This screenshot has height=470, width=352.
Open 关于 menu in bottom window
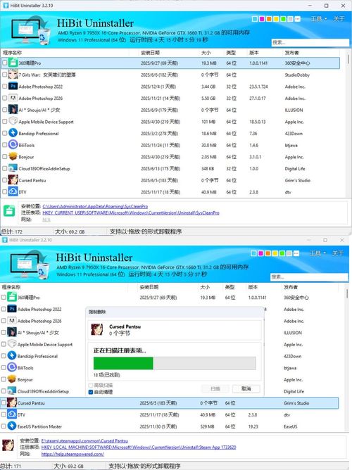(x=338, y=253)
